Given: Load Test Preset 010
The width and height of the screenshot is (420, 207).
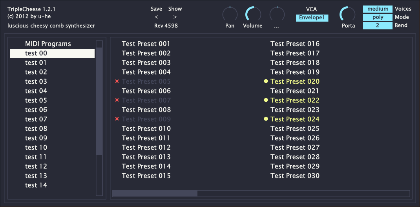Looking at the screenshot, I should point(146,128).
